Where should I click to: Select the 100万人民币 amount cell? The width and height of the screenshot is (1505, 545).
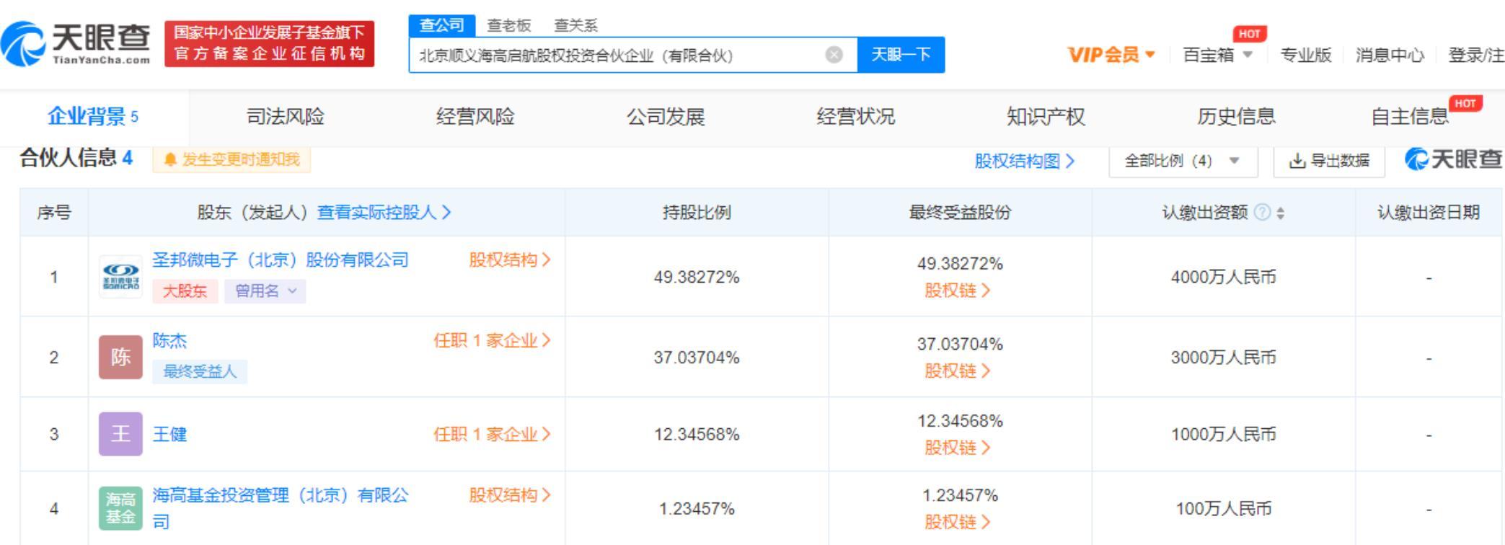(1224, 509)
